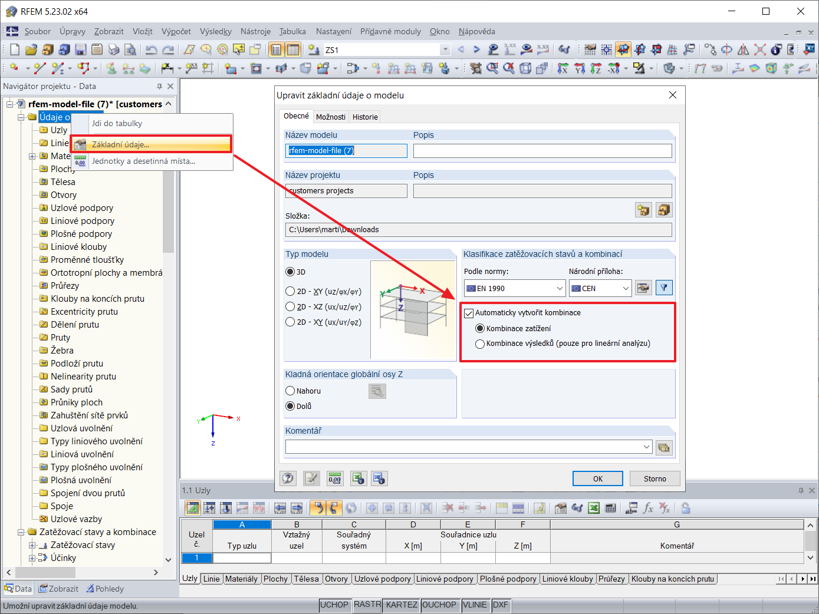Click the new line tool icon

pos(40,69)
